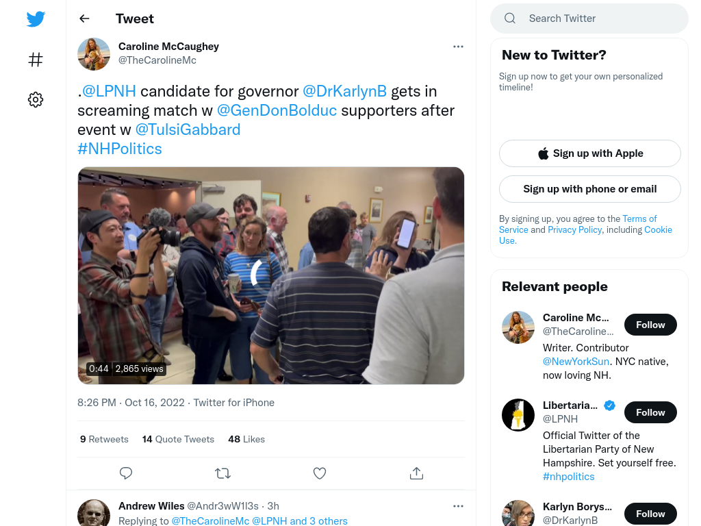Viewport: 701px width, 526px height.
Task: Share the tweet via upload icon
Action: pos(416,473)
